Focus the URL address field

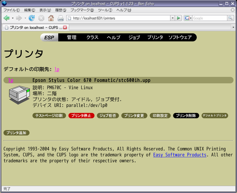coord(119,18)
